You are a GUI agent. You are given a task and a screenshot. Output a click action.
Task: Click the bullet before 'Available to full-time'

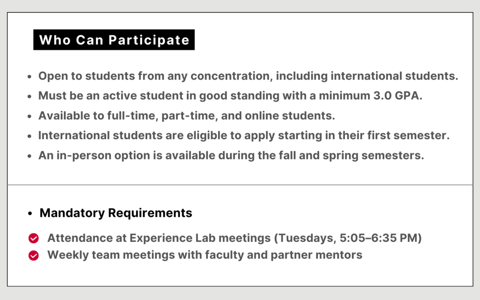(x=29, y=116)
